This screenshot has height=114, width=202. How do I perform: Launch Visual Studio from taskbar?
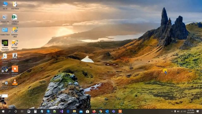[x=61, y=111]
